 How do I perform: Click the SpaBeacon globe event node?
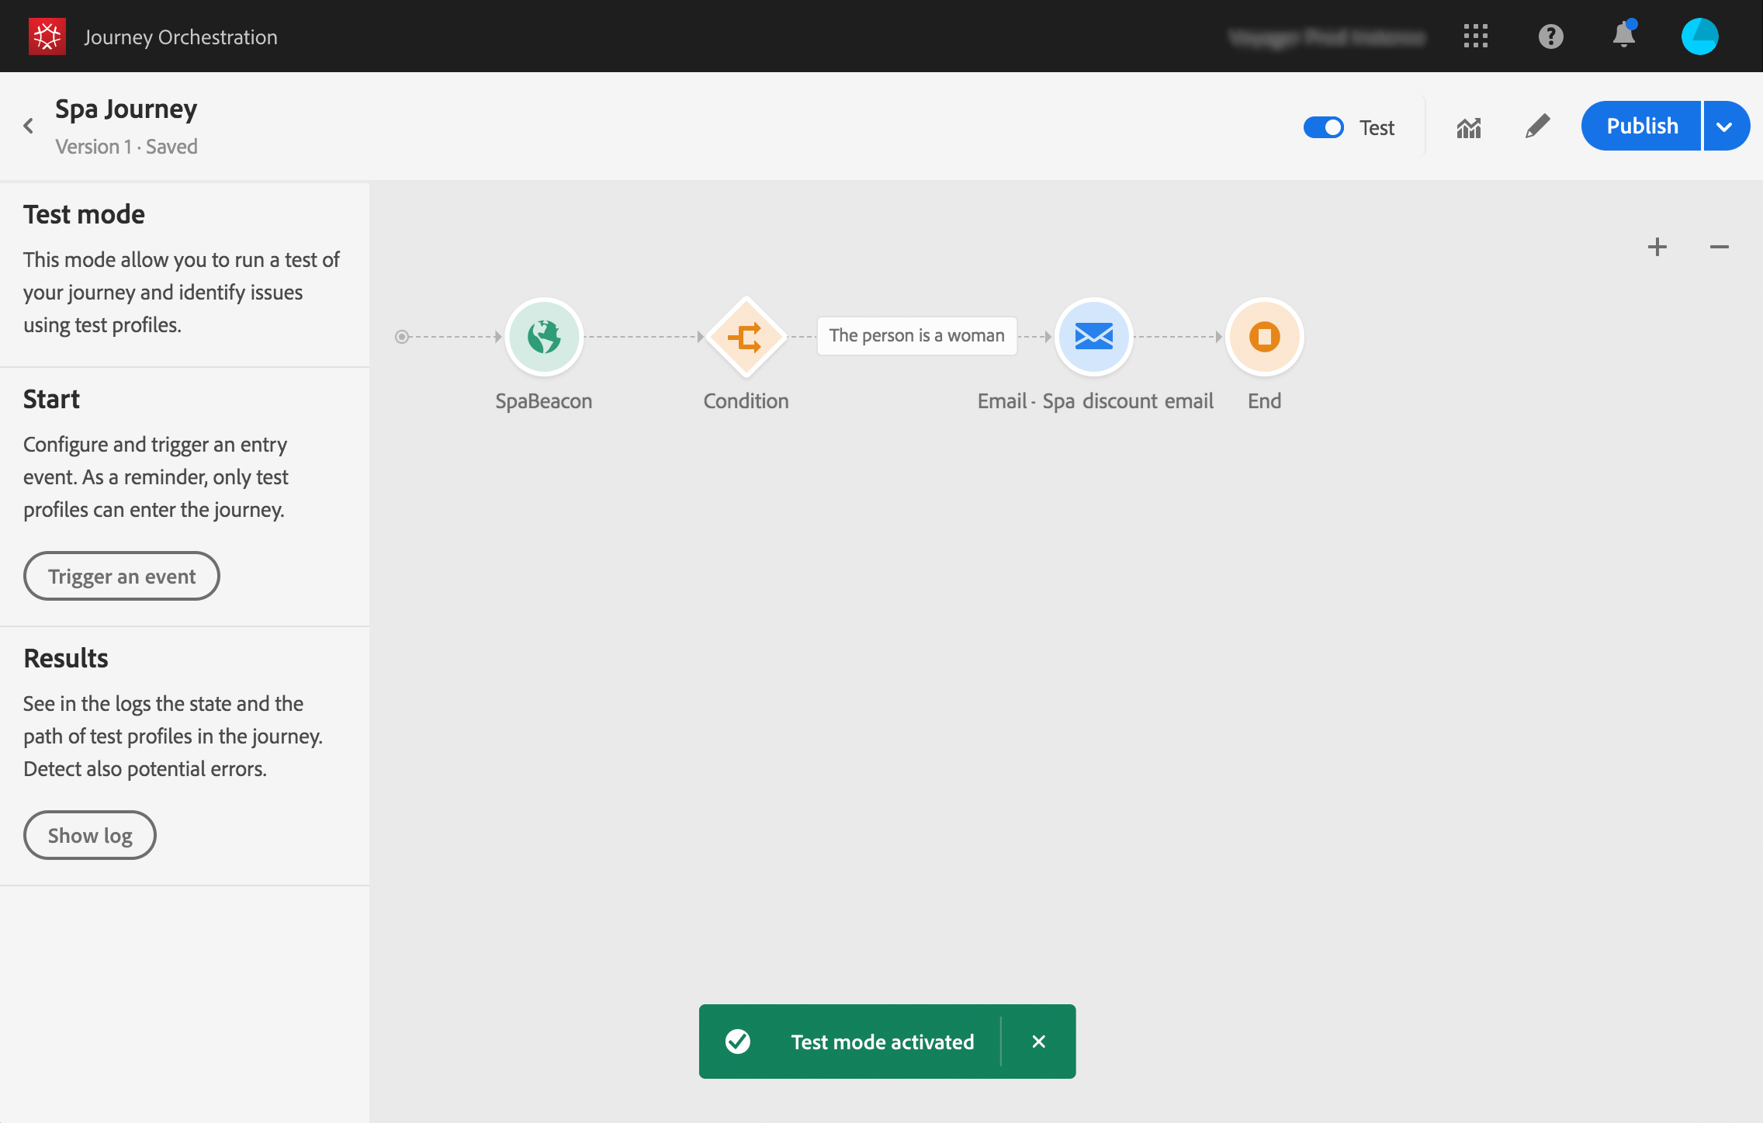(x=543, y=337)
